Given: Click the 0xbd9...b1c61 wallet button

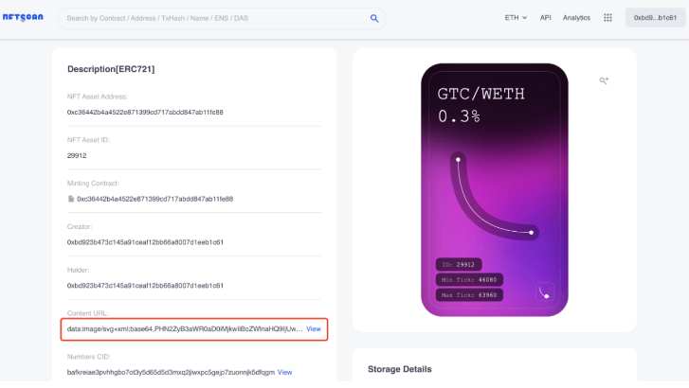Looking at the screenshot, I should [655, 18].
